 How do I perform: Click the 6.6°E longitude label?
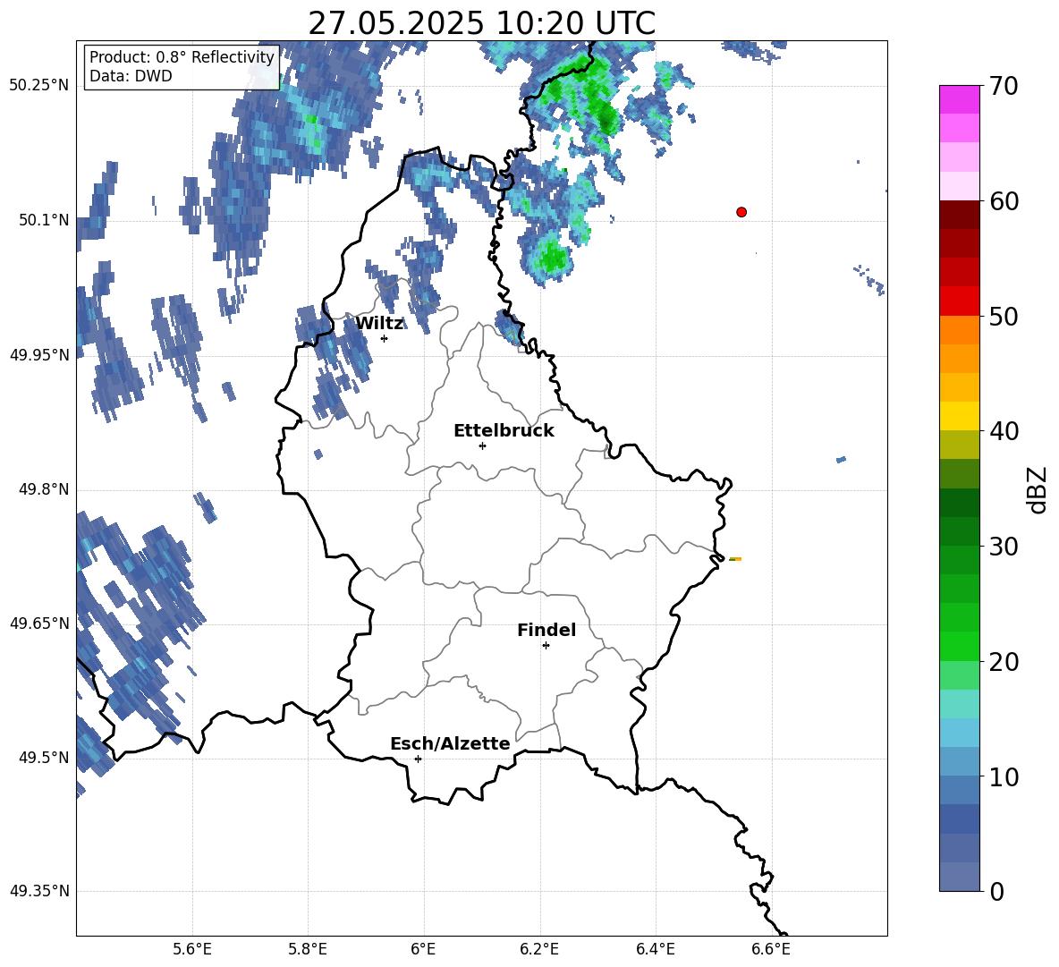771,949
